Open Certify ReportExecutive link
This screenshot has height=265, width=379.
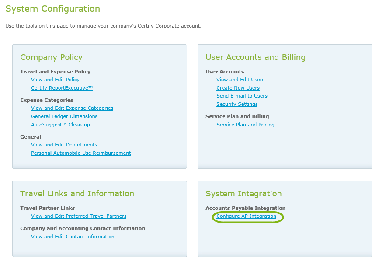pyautogui.click(x=62, y=88)
